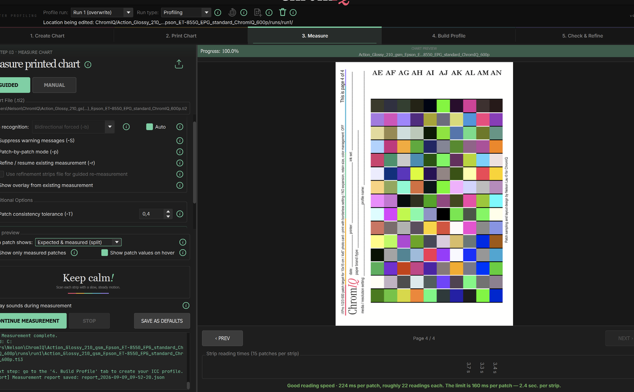Click the export upload icon in Measure panel header
Viewport: 634px width, 392px height.
tap(179, 64)
